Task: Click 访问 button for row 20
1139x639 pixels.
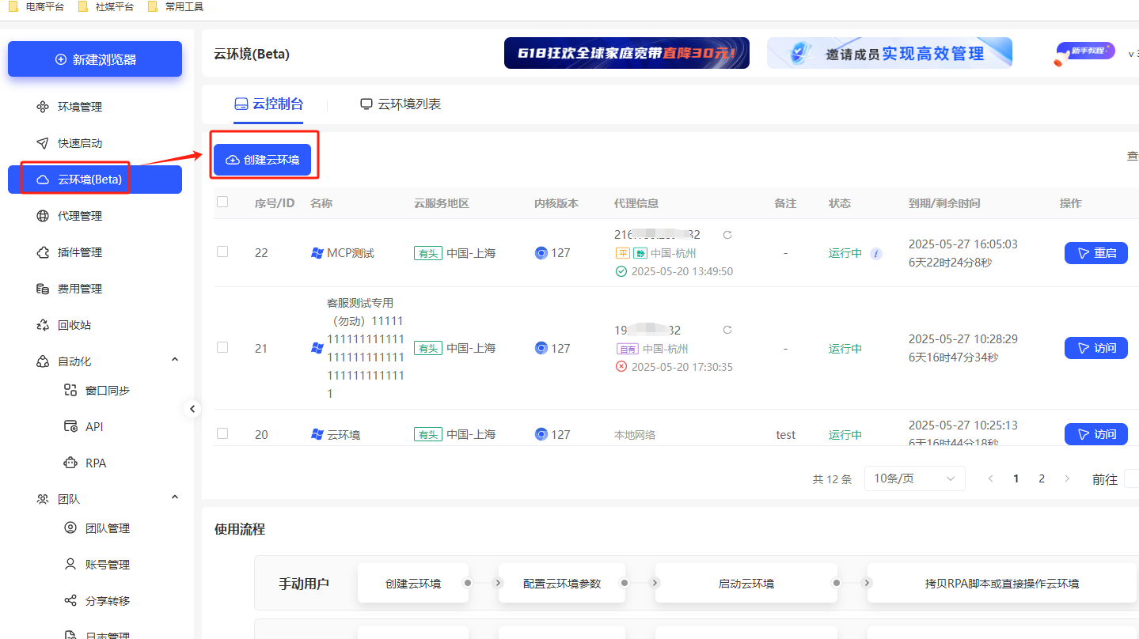Action: pos(1096,434)
